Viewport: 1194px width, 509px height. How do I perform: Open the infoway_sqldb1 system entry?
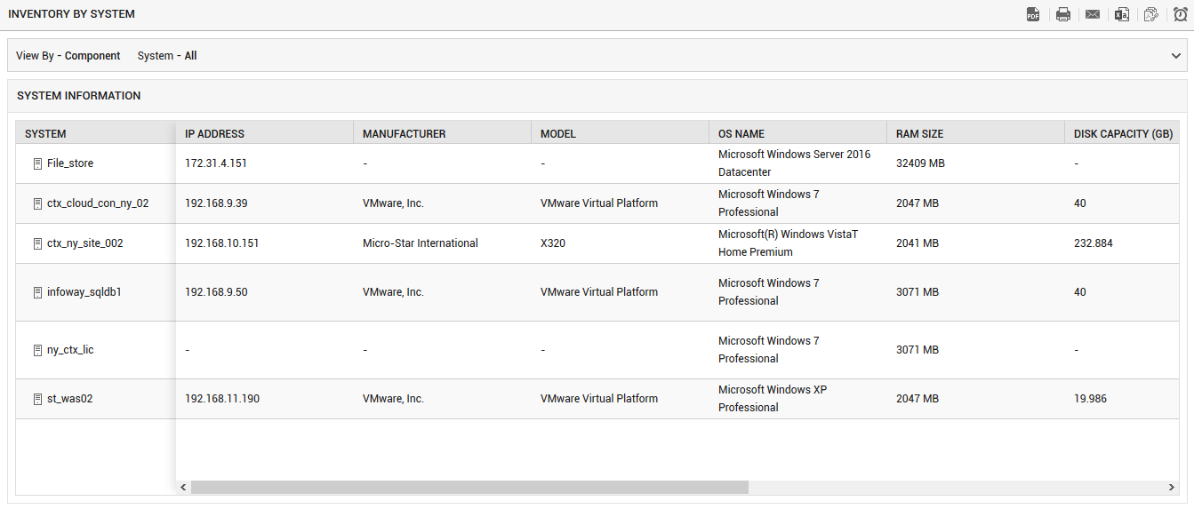click(x=84, y=292)
